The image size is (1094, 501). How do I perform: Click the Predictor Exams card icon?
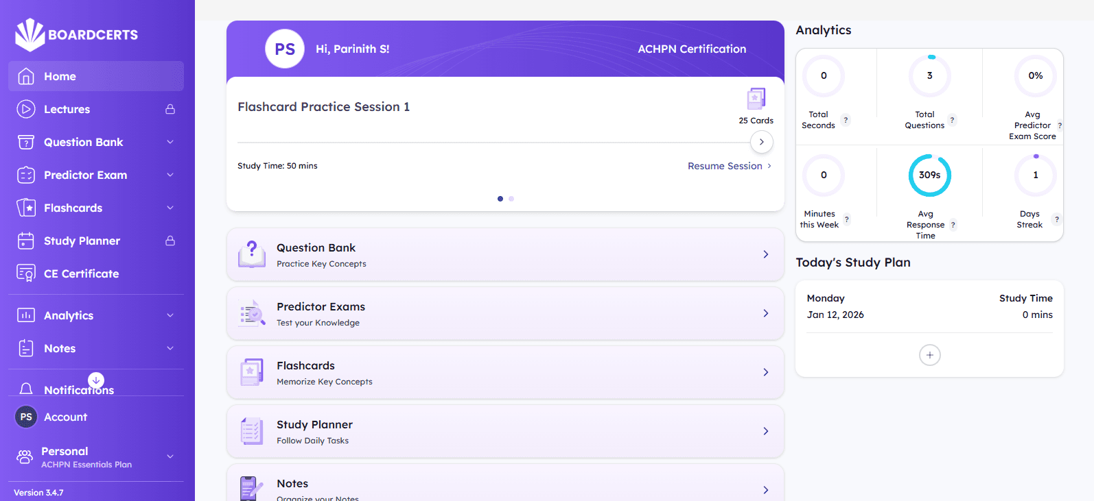[252, 313]
